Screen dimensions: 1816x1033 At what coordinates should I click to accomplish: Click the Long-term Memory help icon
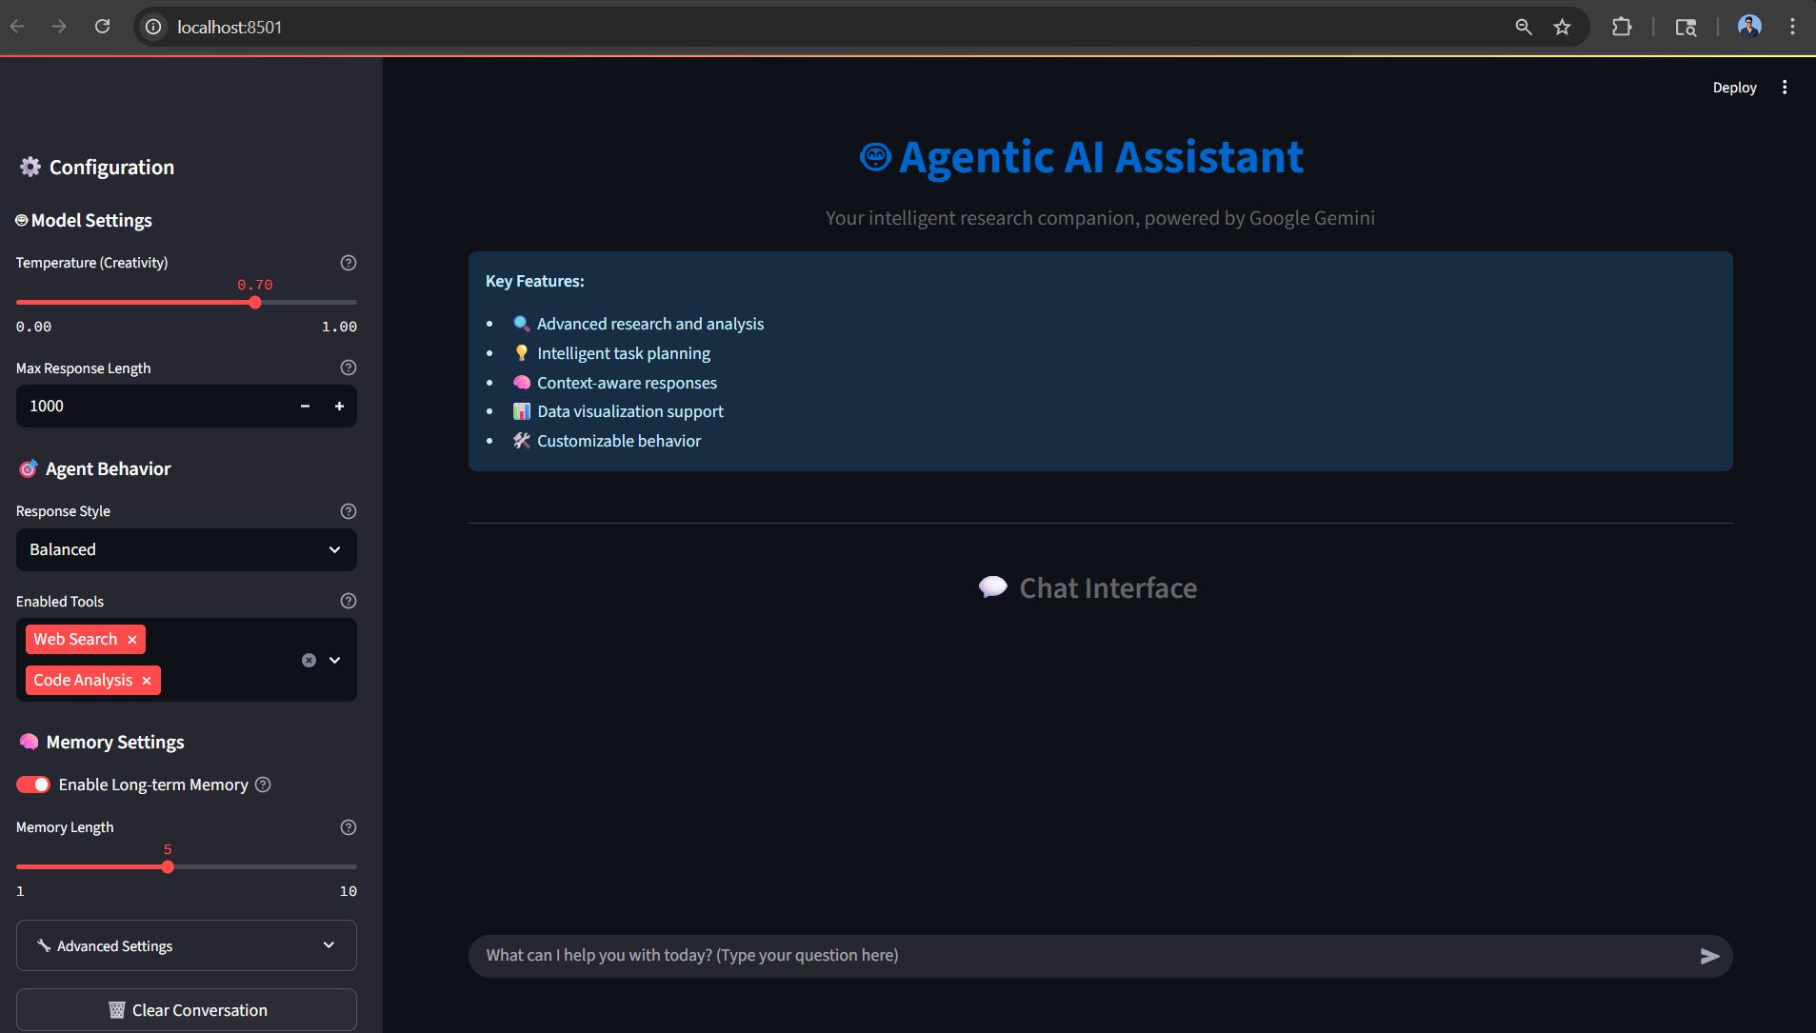pyautogui.click(x=263, y=785)
